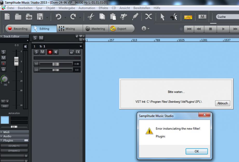Toggle global Mute above track list
The image size is (239, 162).
click(41, 38)
